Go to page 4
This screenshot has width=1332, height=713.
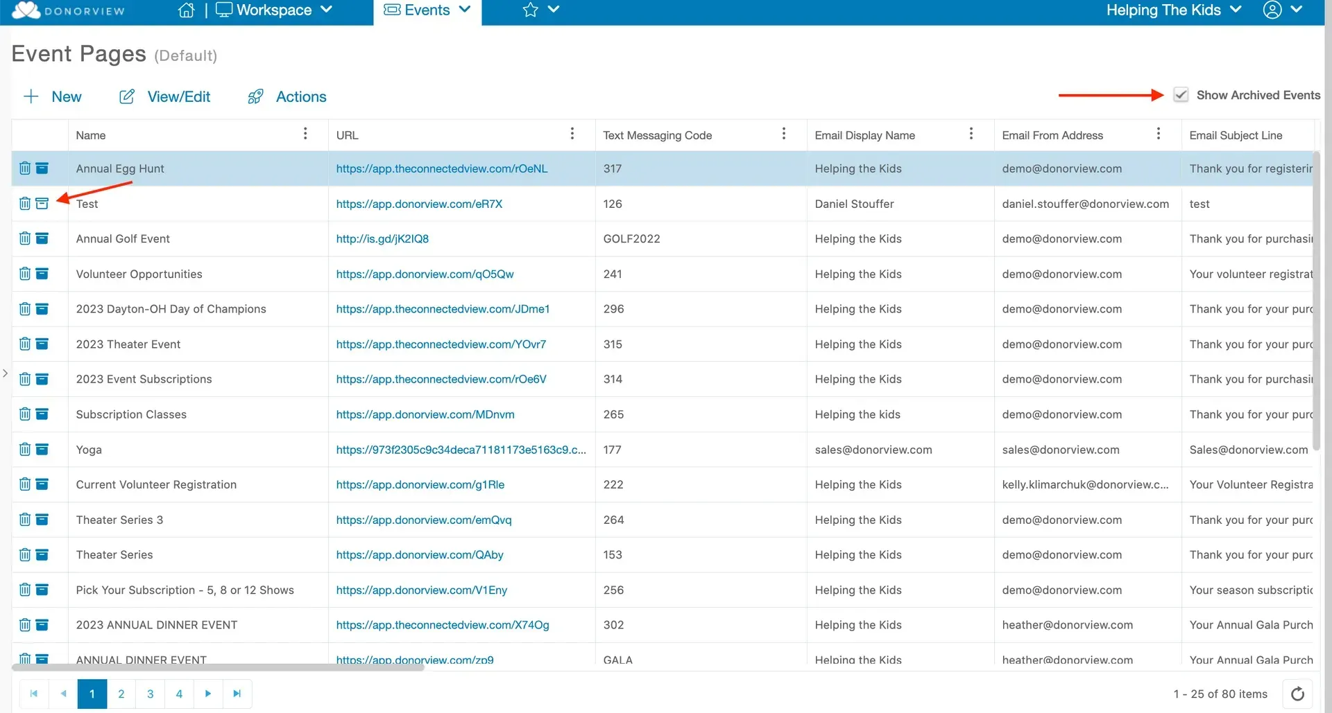[179, 694]
